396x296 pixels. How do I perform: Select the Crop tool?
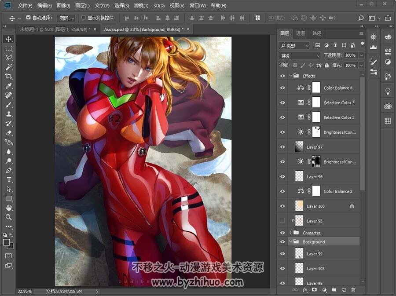(9, 77)
